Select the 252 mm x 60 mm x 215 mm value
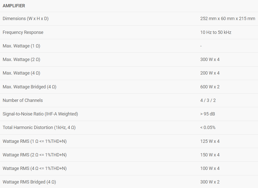 pyautogui.click(x=228, y=19)
